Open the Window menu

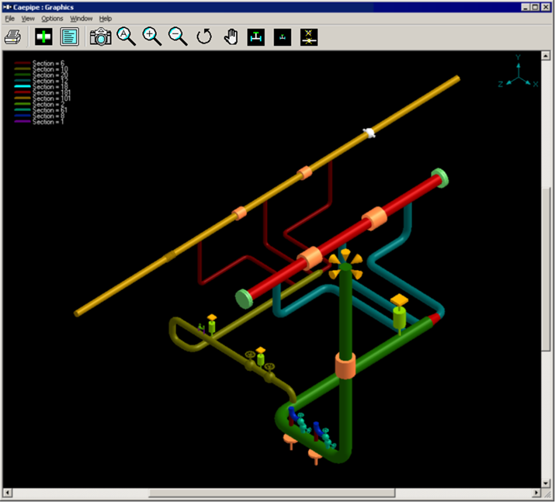coord(81,19)
